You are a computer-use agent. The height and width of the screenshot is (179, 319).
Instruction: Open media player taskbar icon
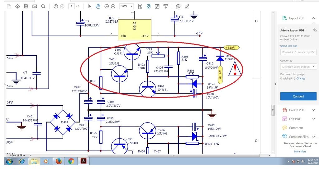46,161
